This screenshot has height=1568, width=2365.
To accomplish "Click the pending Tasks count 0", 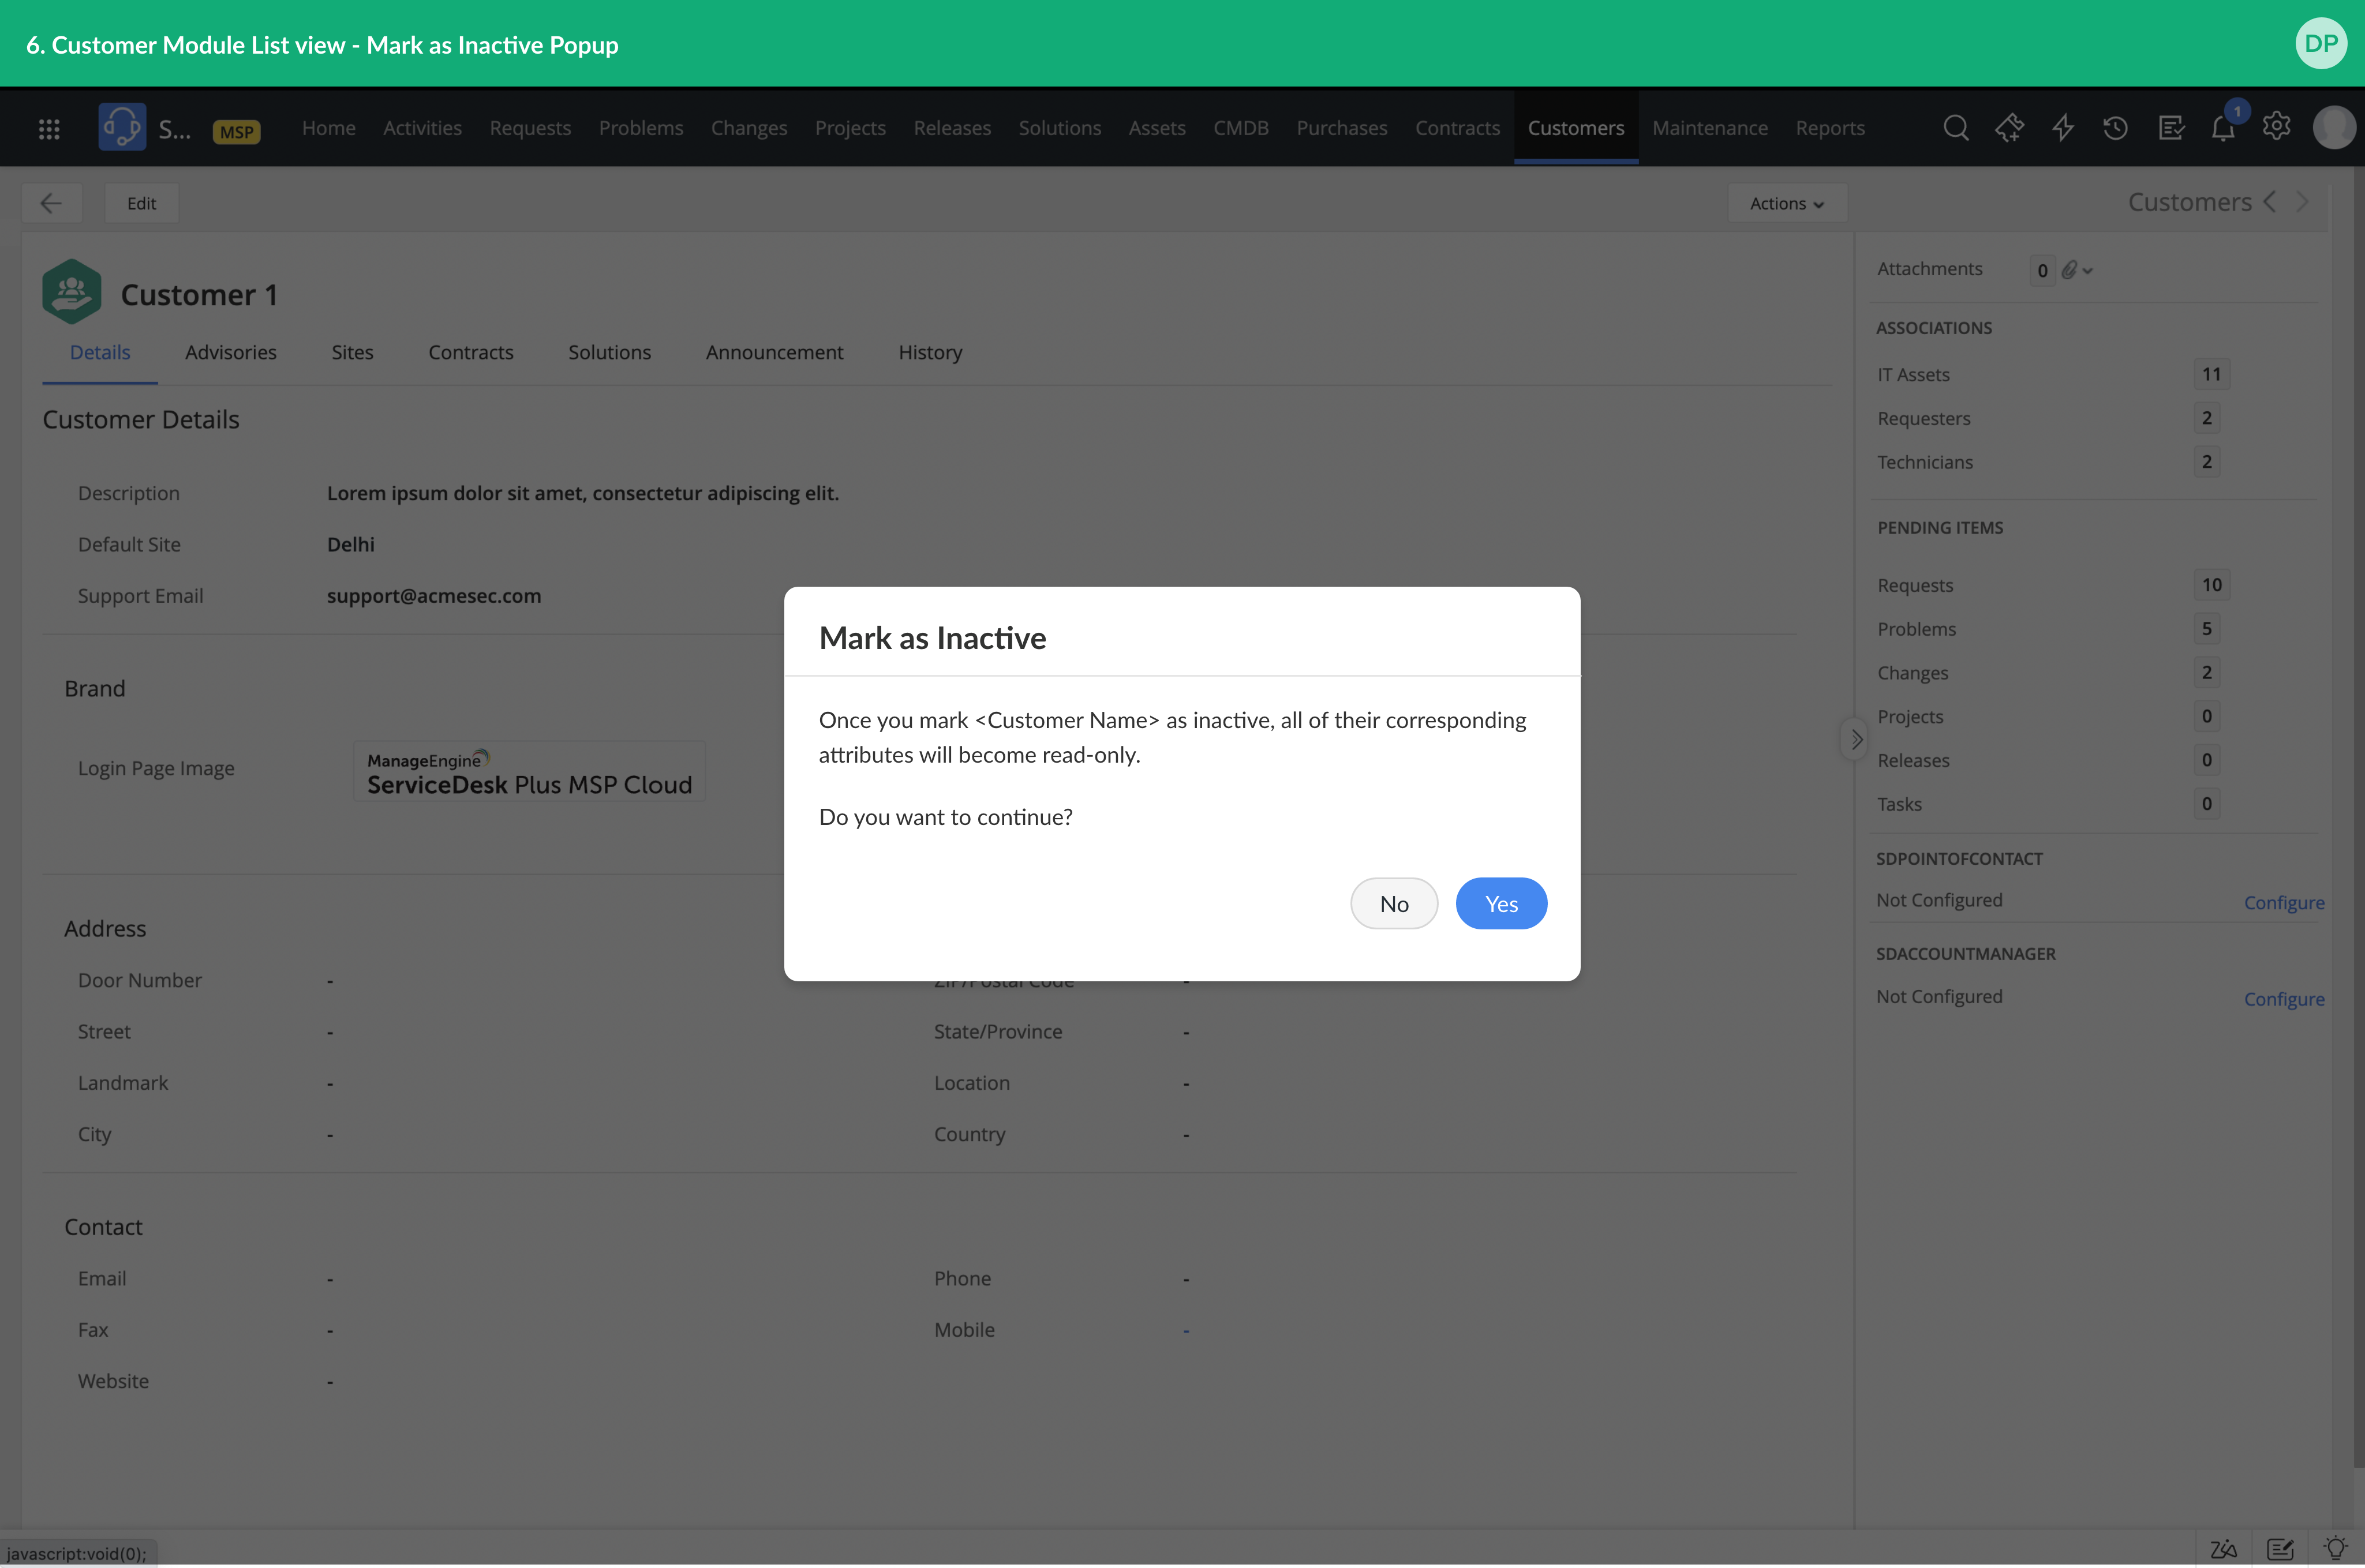I will click(2206, 803).
